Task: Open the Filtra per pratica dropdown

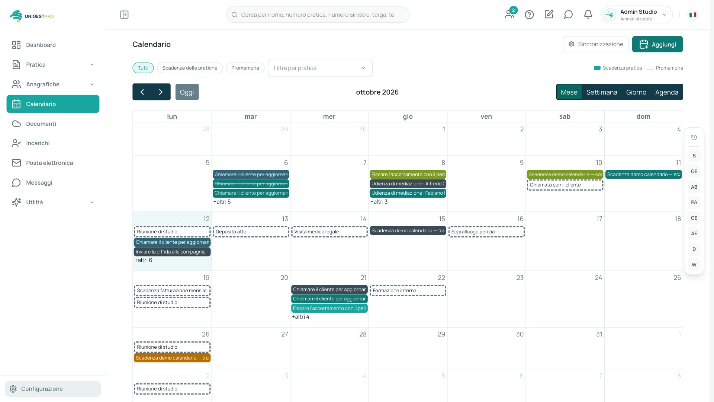Action: (320, 68)
